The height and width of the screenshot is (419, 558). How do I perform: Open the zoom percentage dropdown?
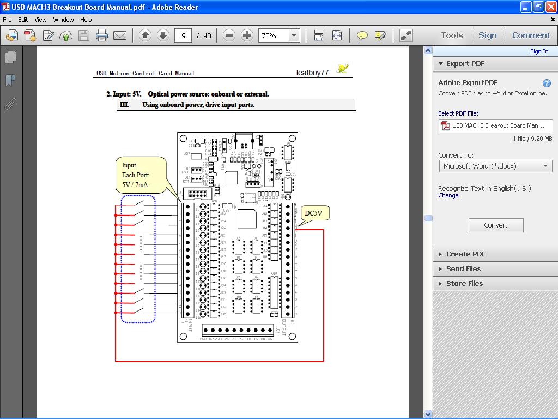point(294,35)
